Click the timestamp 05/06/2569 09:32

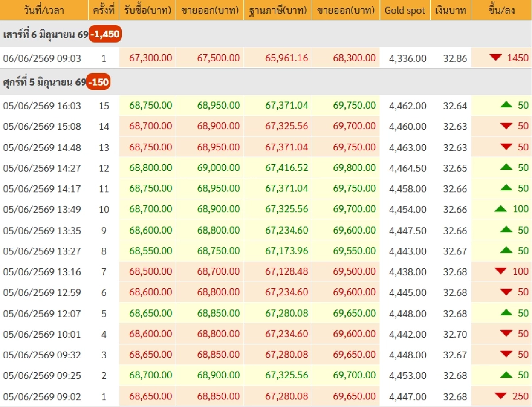[42, 355]
